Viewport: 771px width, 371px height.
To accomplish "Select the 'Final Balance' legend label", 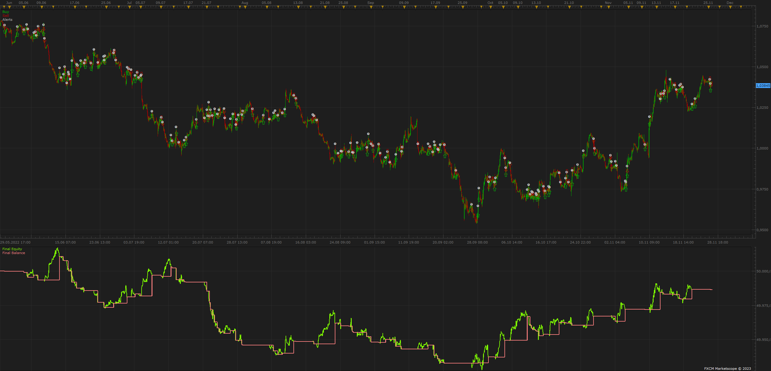I will click(x=14, y=253).
